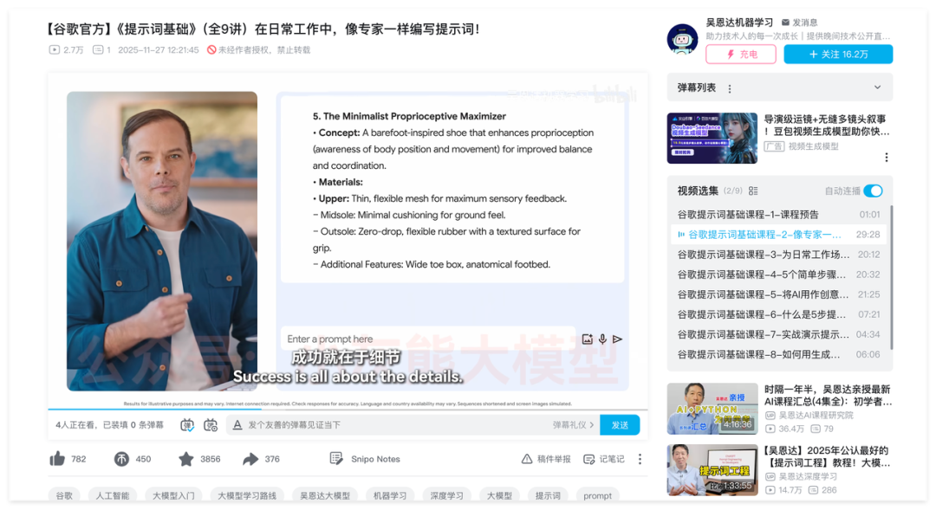Image resolution: width=936 pixels, height=510 pixels.
Task: Open the more-options menu on the ad card
Action: pyautogui.click(x=886, y=157)
